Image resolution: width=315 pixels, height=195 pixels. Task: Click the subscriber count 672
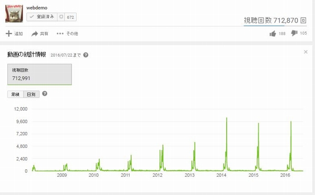[x=70, y=17]
